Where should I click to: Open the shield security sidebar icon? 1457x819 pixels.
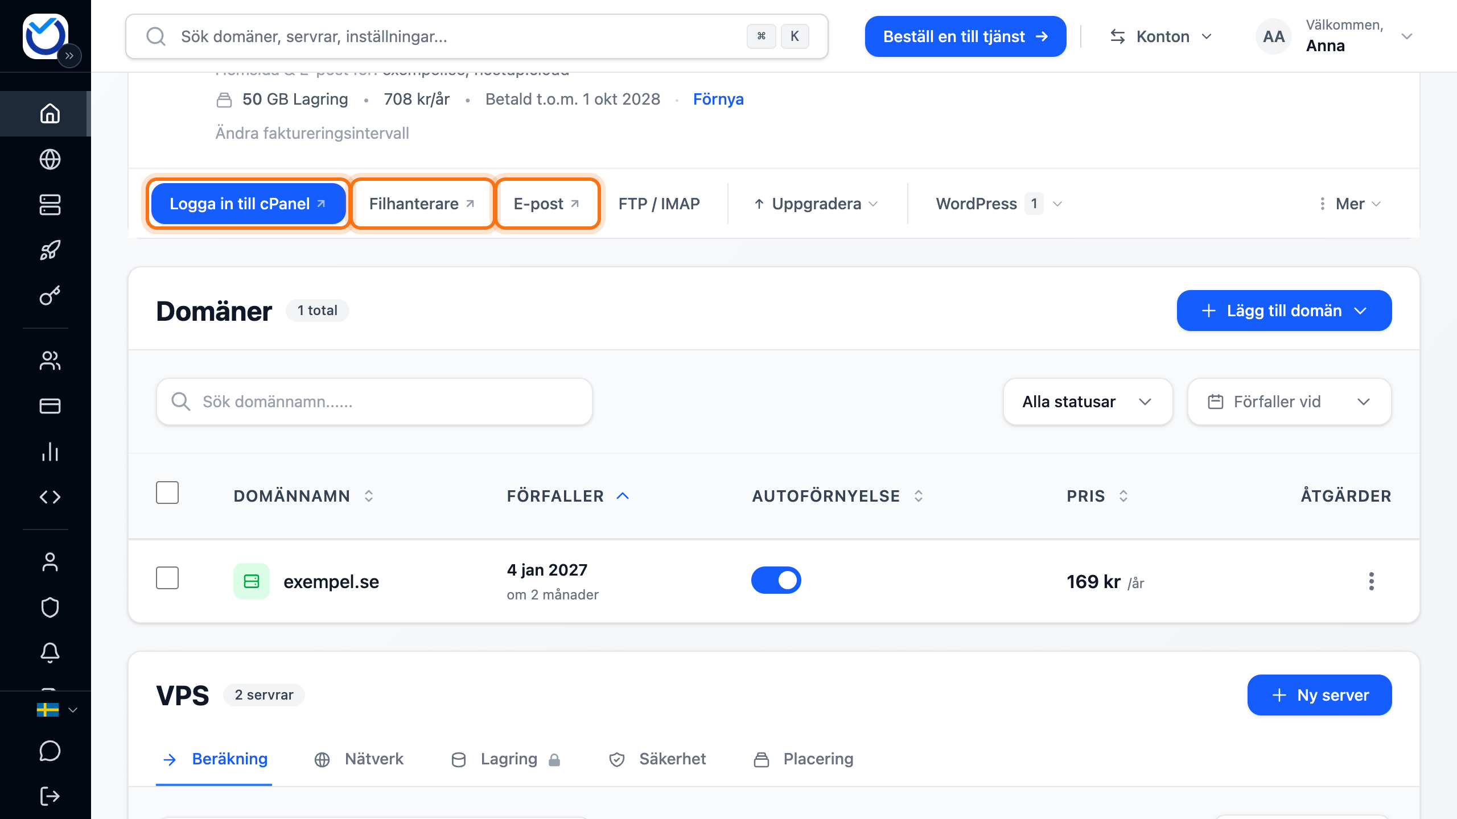pos(50,607)
